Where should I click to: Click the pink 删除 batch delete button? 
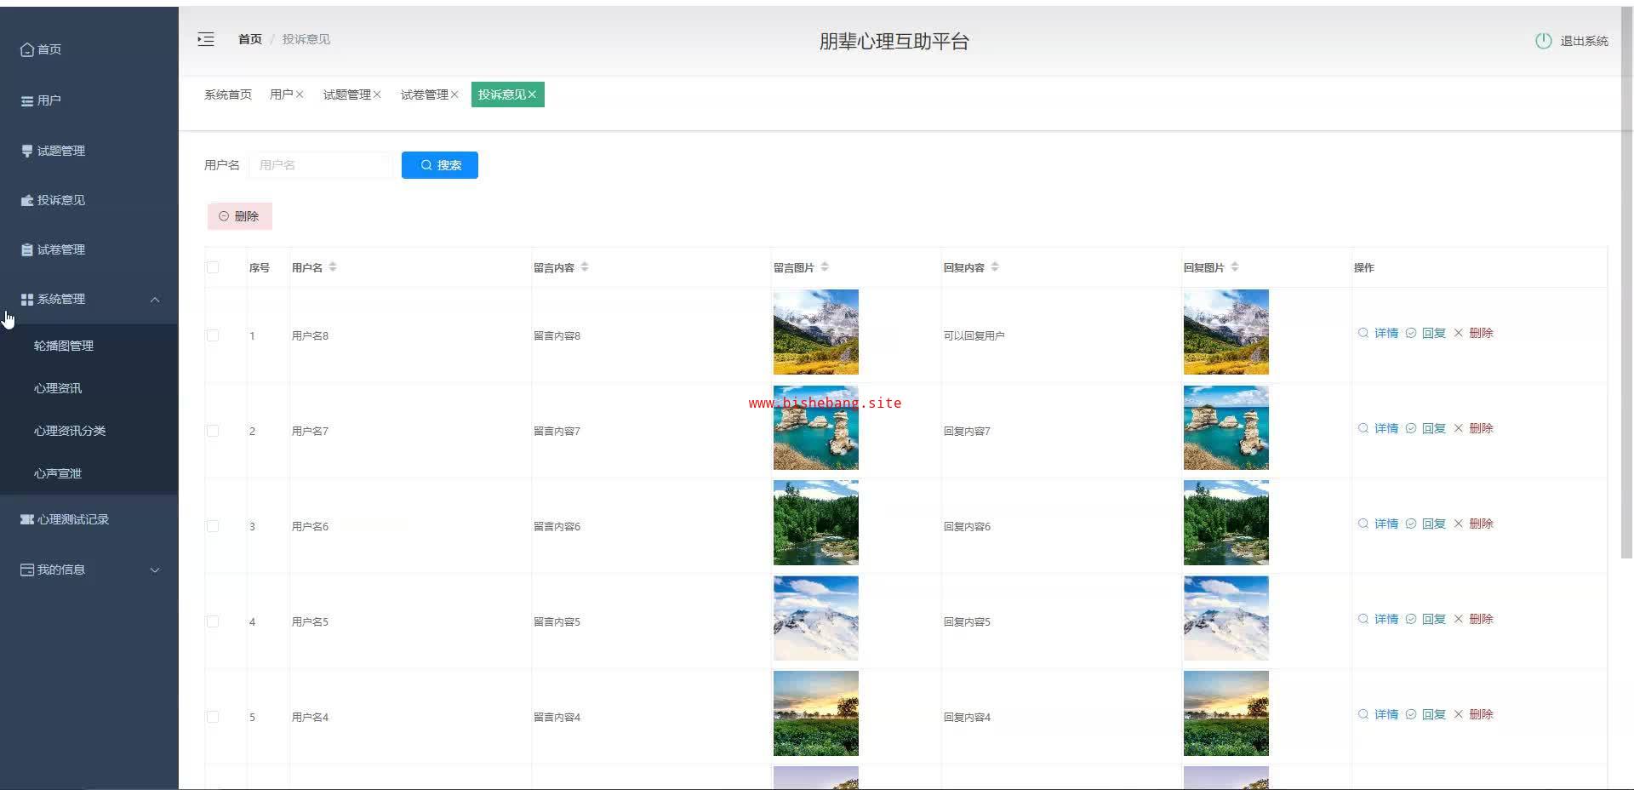pyautogui.click(x=239, y=216)
